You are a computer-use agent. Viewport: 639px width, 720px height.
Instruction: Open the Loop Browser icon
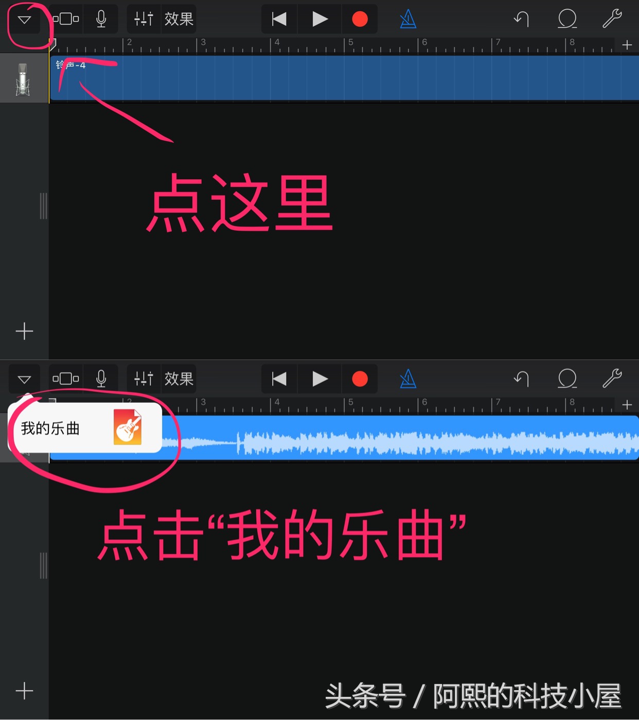click(567, 19)
